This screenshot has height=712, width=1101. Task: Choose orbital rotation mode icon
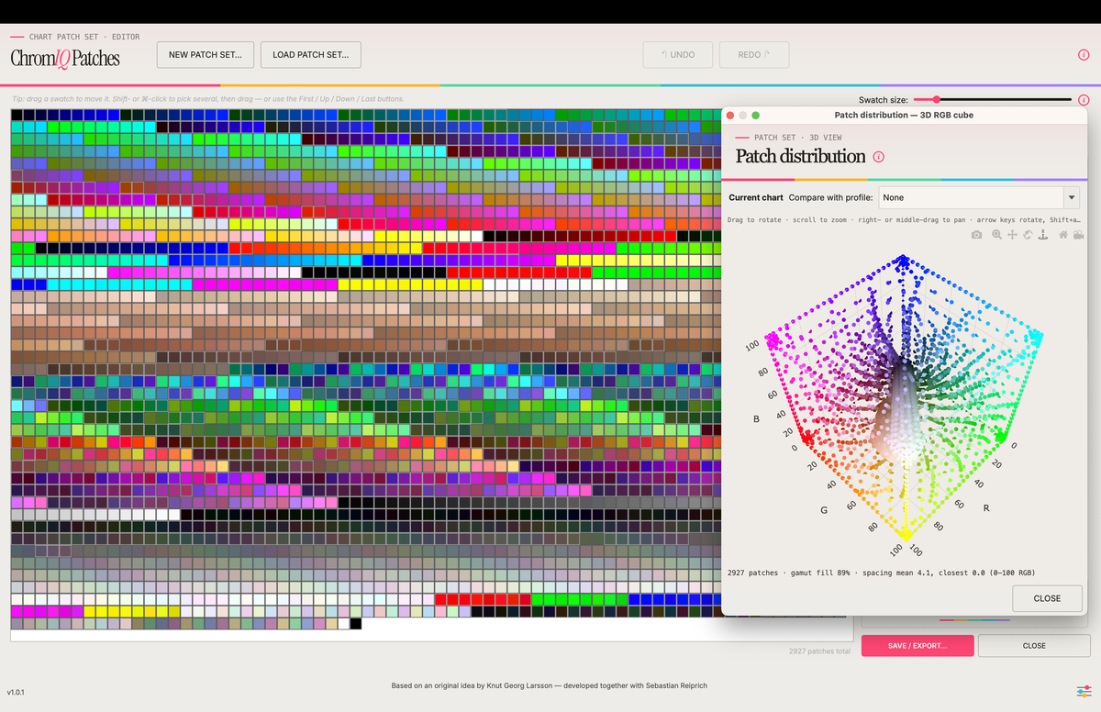tap(1028, 235)
